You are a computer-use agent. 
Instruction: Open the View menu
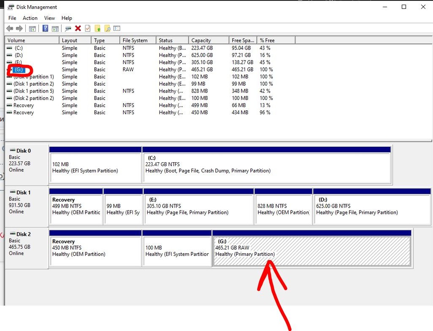coord(49,18)
